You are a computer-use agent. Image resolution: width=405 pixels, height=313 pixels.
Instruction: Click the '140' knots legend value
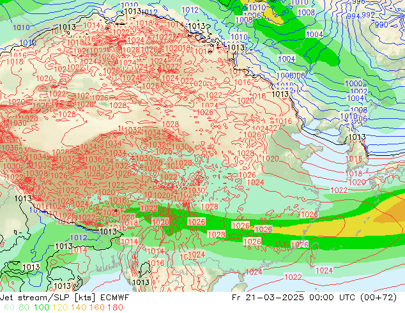[79, 307]
